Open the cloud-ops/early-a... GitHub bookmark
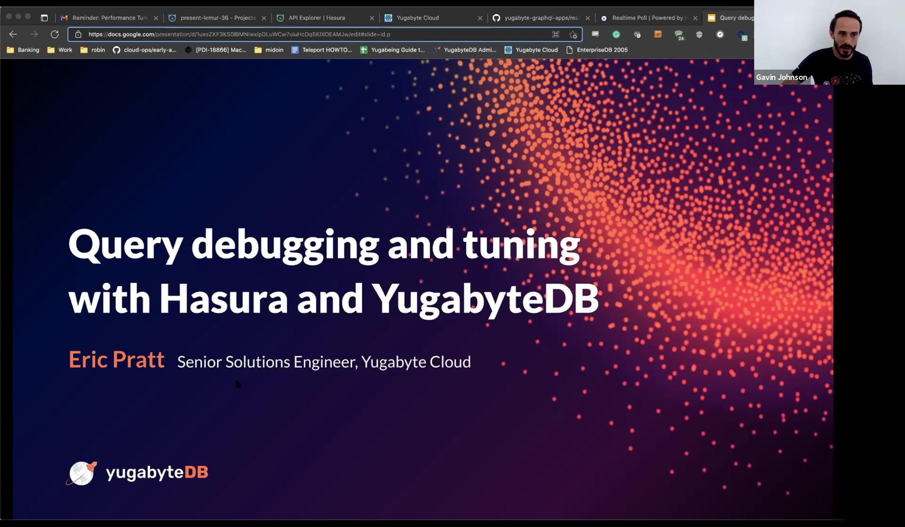 coord(144,50)
